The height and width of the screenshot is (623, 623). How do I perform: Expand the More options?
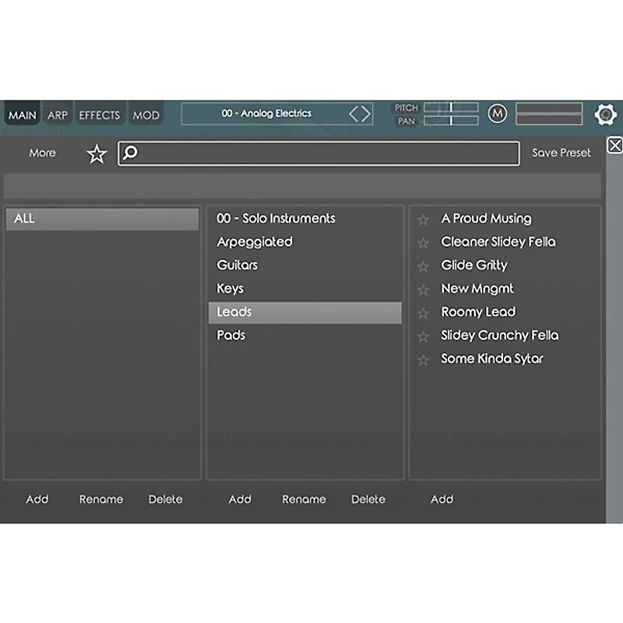(42, 153)
